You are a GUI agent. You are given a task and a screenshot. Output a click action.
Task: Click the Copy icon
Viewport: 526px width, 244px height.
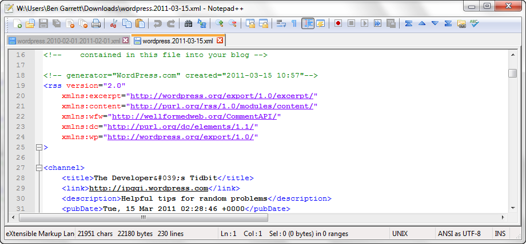tap(127, 23)
